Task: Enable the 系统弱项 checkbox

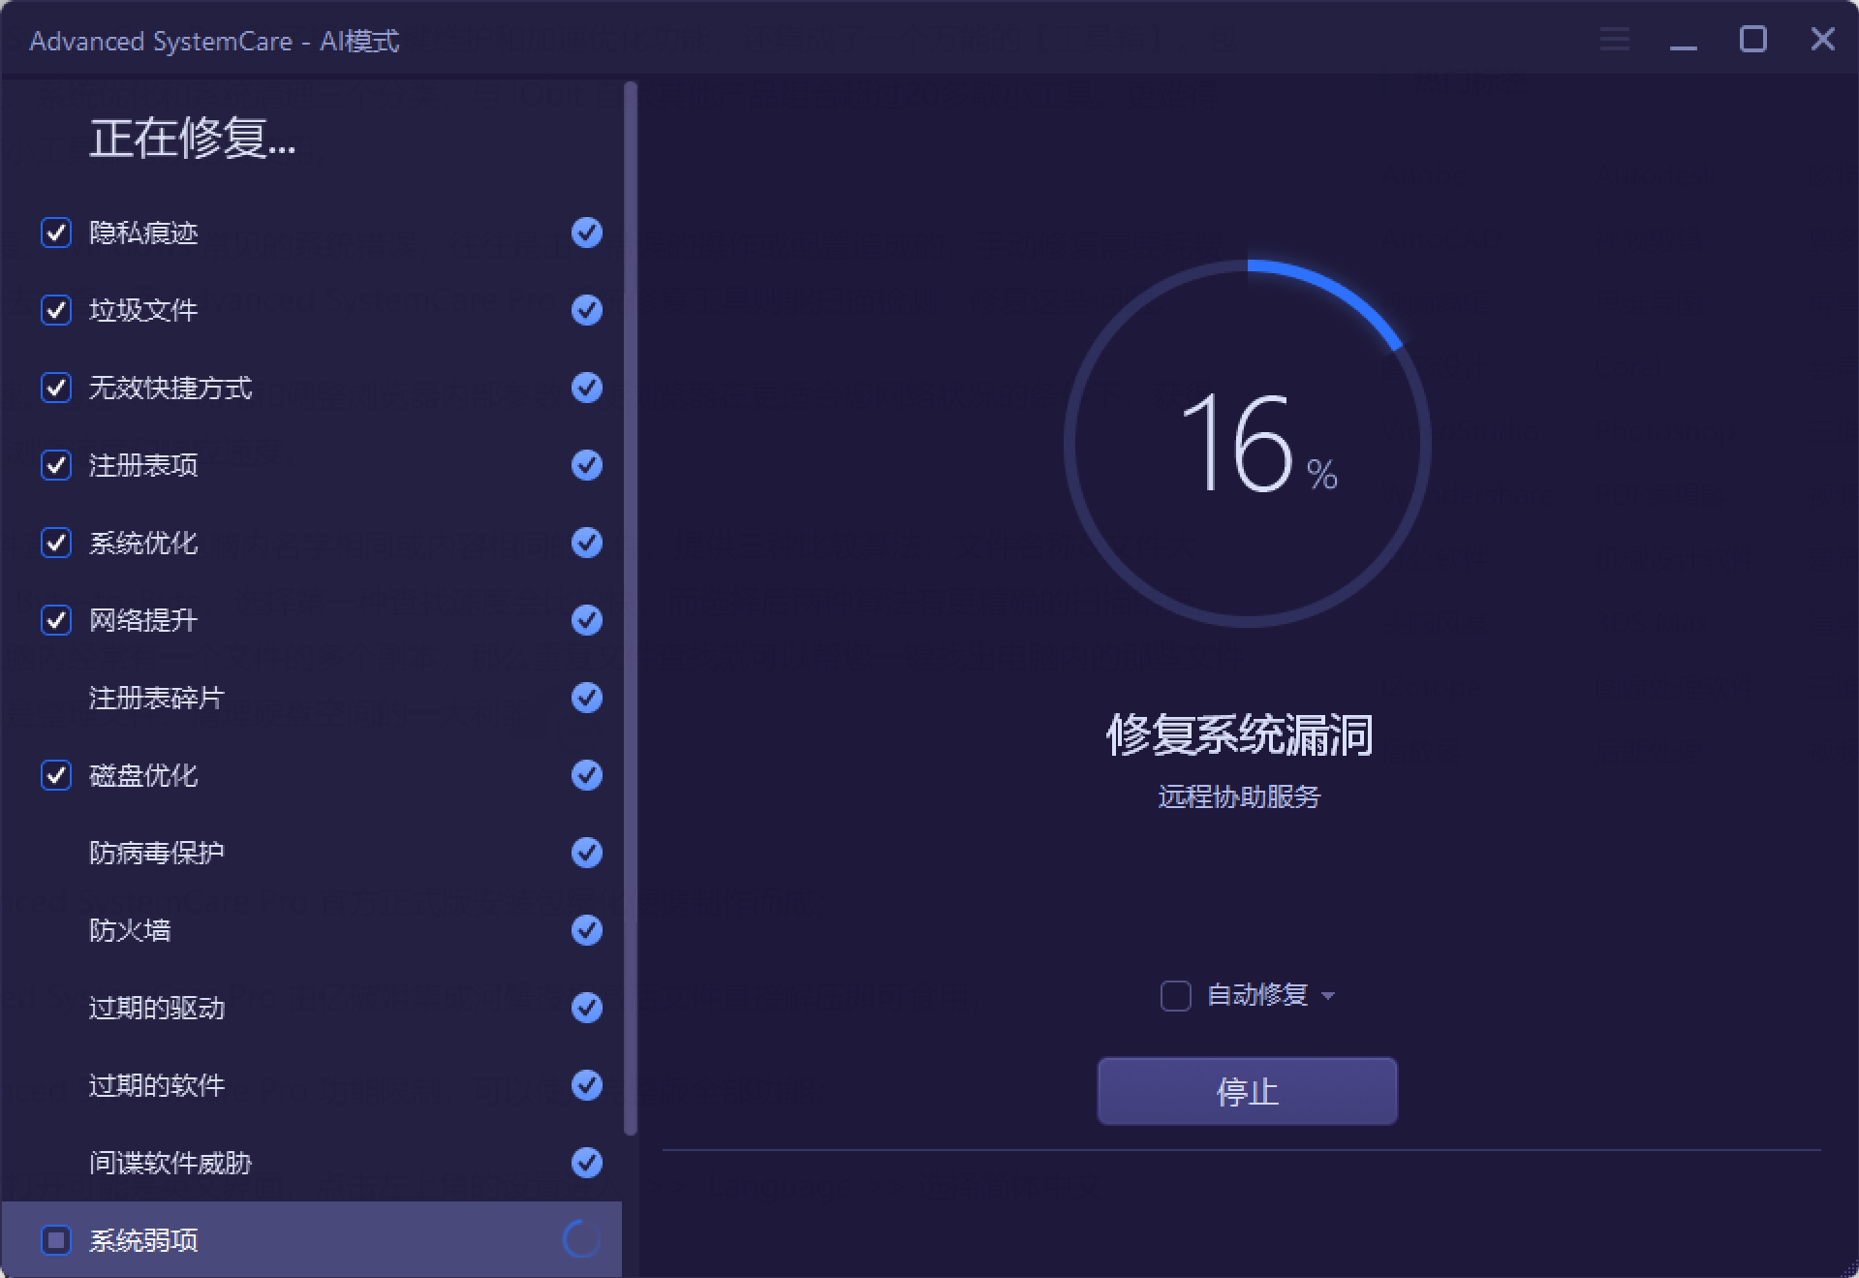Action: point(55,1239)
